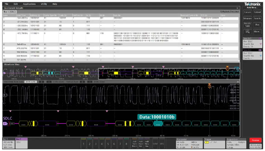Turn on channel 4
265x151 pixels.
(x=102, y=144)
